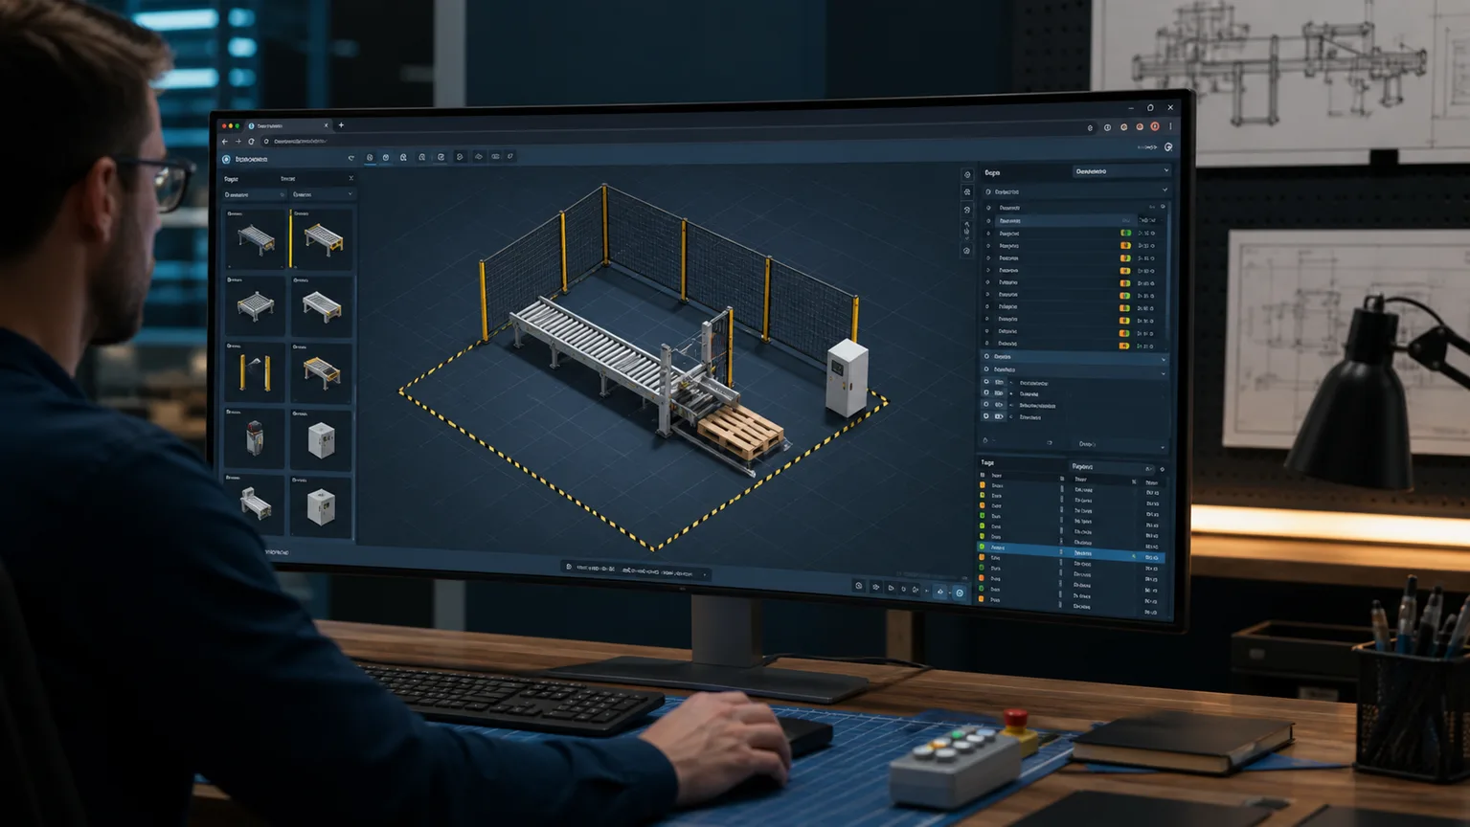Open the dropdown in the right panel header

point(1121,171)
